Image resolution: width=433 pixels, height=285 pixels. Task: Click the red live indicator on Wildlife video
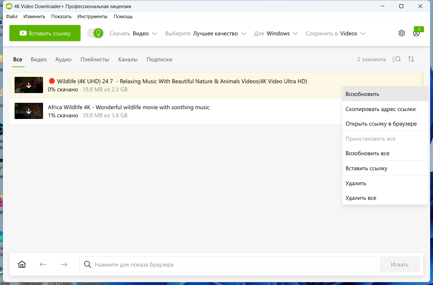(x=52, y=81)
